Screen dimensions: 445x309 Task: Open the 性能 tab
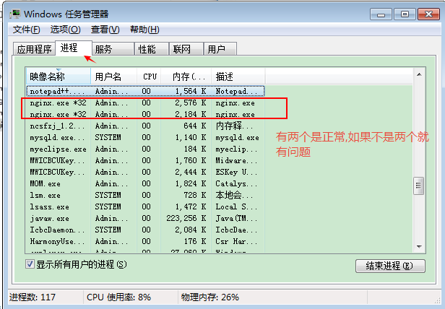pyautogui.click(x=152, y=49)
